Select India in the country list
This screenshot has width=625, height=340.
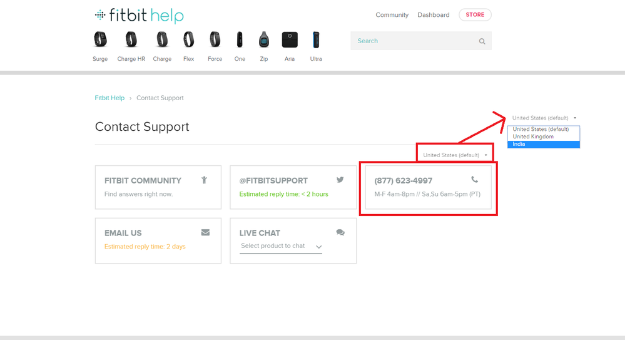pos(544,144)
